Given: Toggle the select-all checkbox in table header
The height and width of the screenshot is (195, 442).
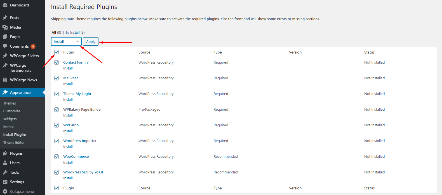Looking at the screenshot, I should pos(57,52).
